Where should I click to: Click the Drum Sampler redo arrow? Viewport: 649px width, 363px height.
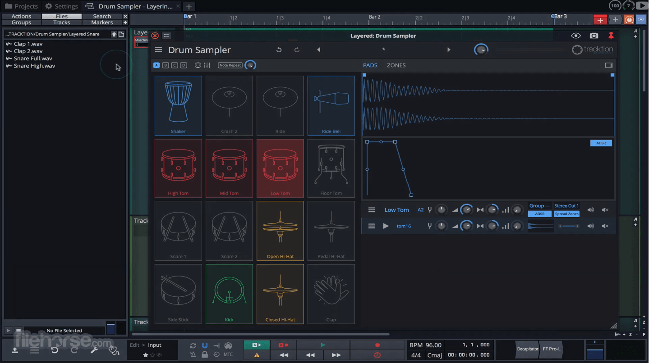point(297,50)
